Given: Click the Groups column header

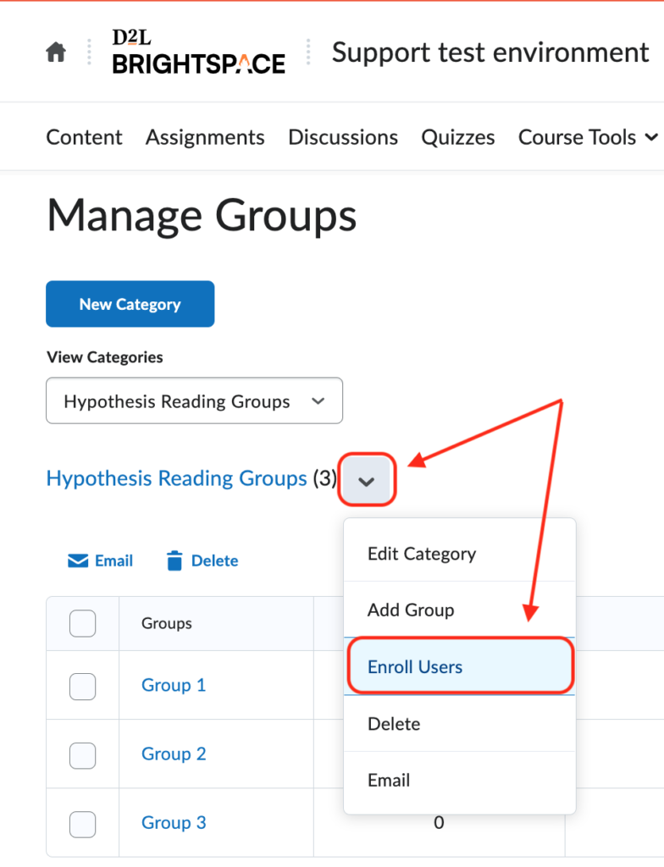Looking at the screenshot, I should point(166,623).
